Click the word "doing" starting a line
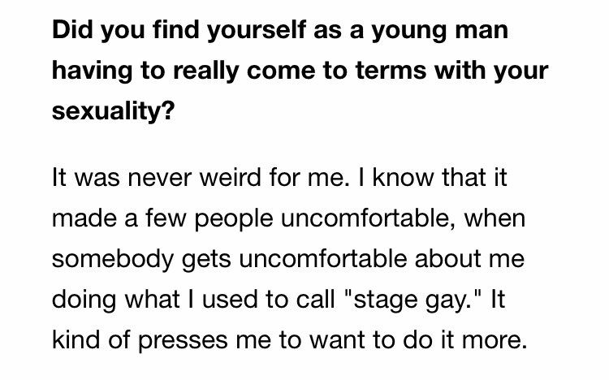This screenshot has height=380, width=609. tap(84, 300)
